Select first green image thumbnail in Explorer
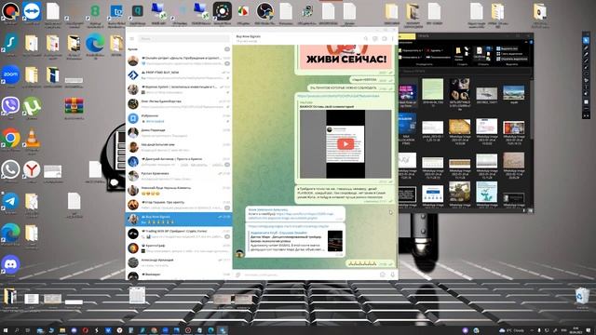Image resolution: width=596 pixels, height=335 pixels. click(x=432, y=90)
